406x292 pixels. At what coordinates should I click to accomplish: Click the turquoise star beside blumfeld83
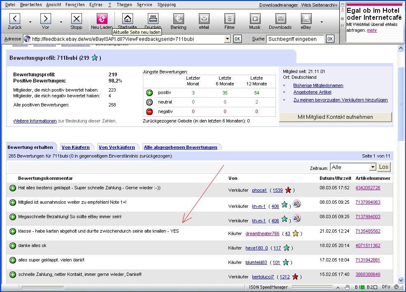tap(286, 262)
